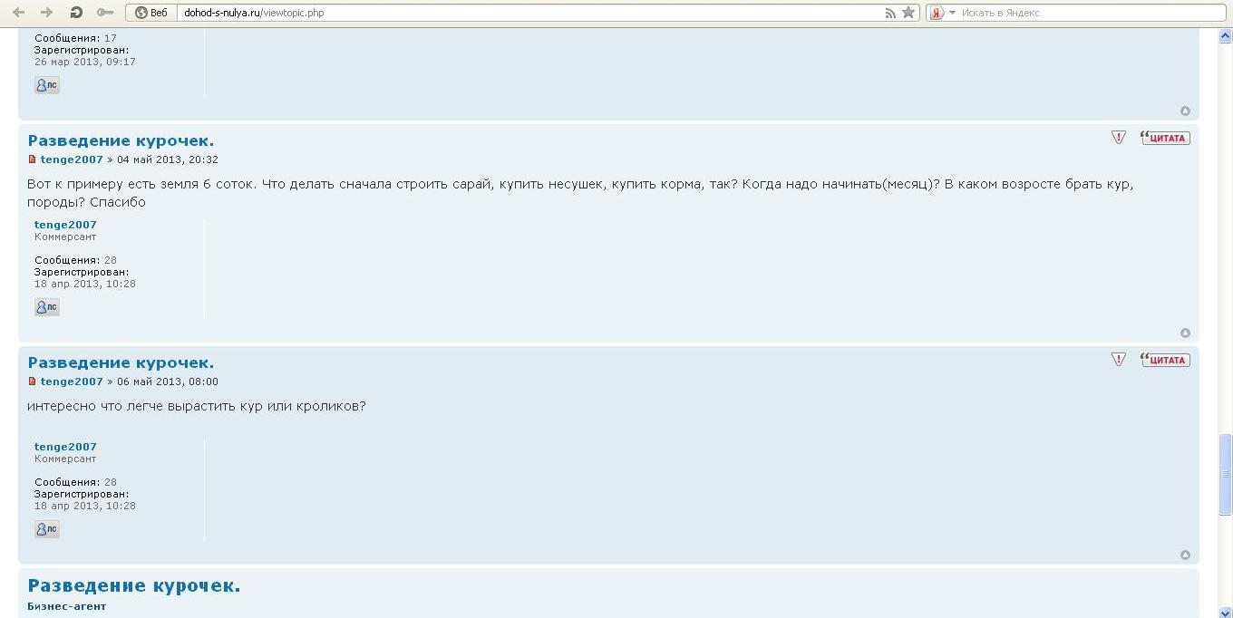Click the 'Веб' site info badge
This screenshot has height=618, width=1233.
(151, 13)
